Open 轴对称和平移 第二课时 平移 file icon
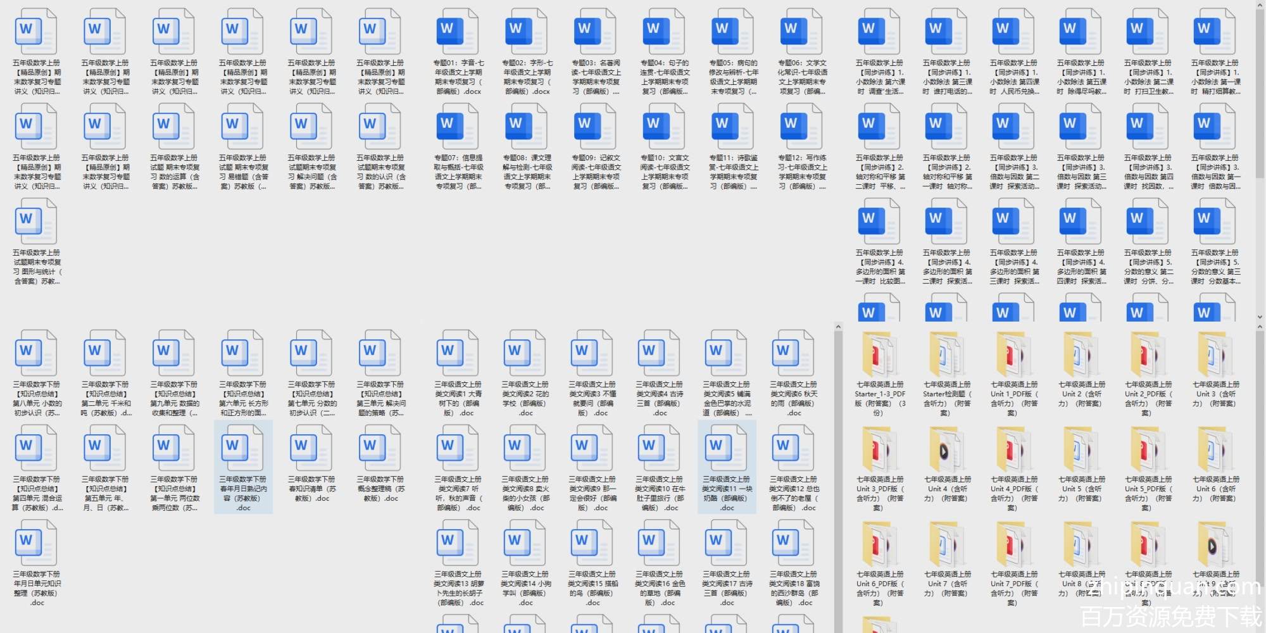The height and width of the screenshot is (633, 1266). (879, 127)
